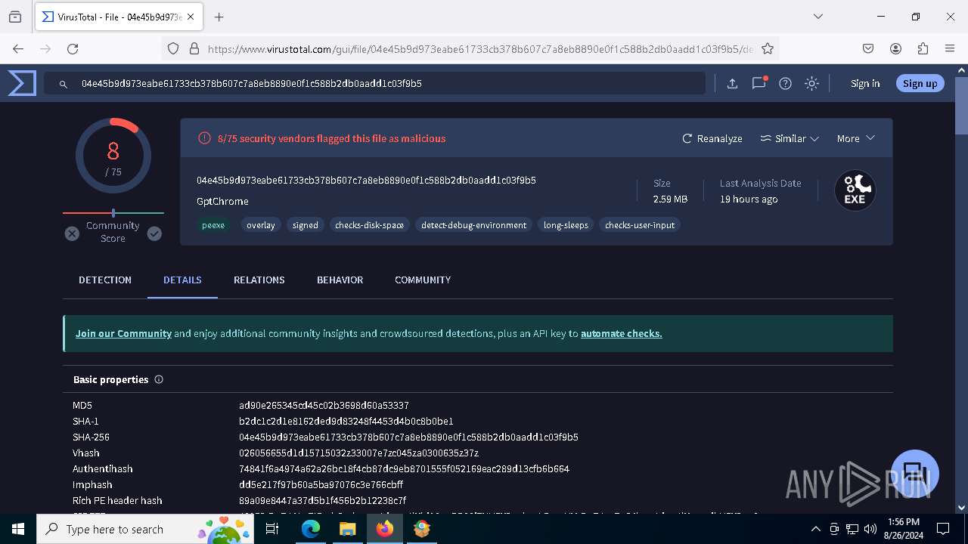The image size is (968, 544).
Task: Click the Reanalyze button
Action: coord(712,138)
